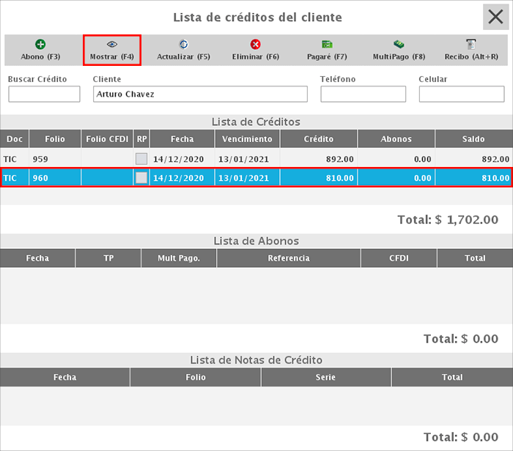Click the Fecha header in Lista de Abonos
The image size is (513, 451).
(37, 258)
